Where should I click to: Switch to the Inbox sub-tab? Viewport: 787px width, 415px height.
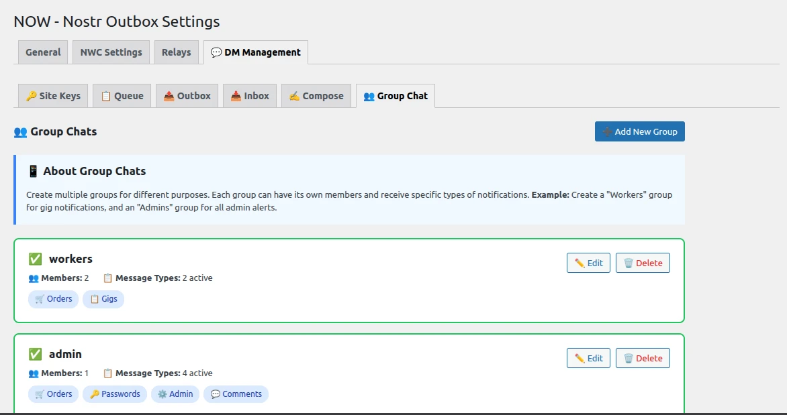(x=249, y=96)
